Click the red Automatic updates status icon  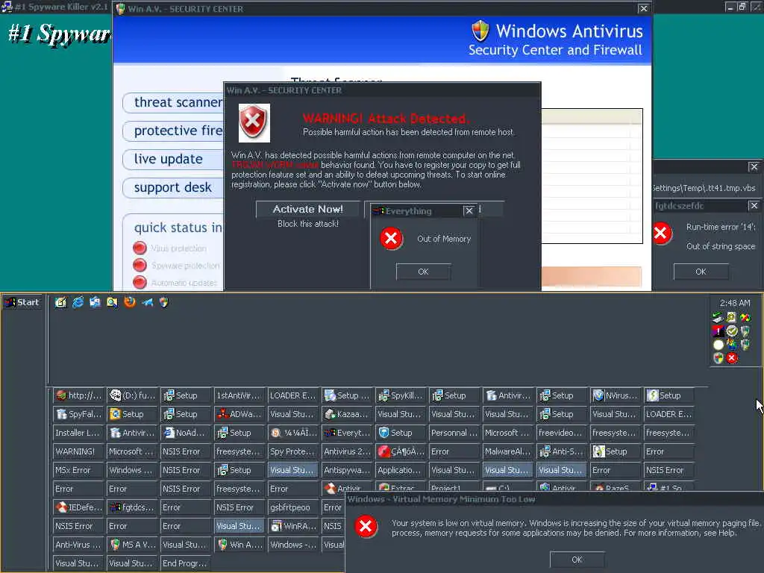[x=140, y=282]
